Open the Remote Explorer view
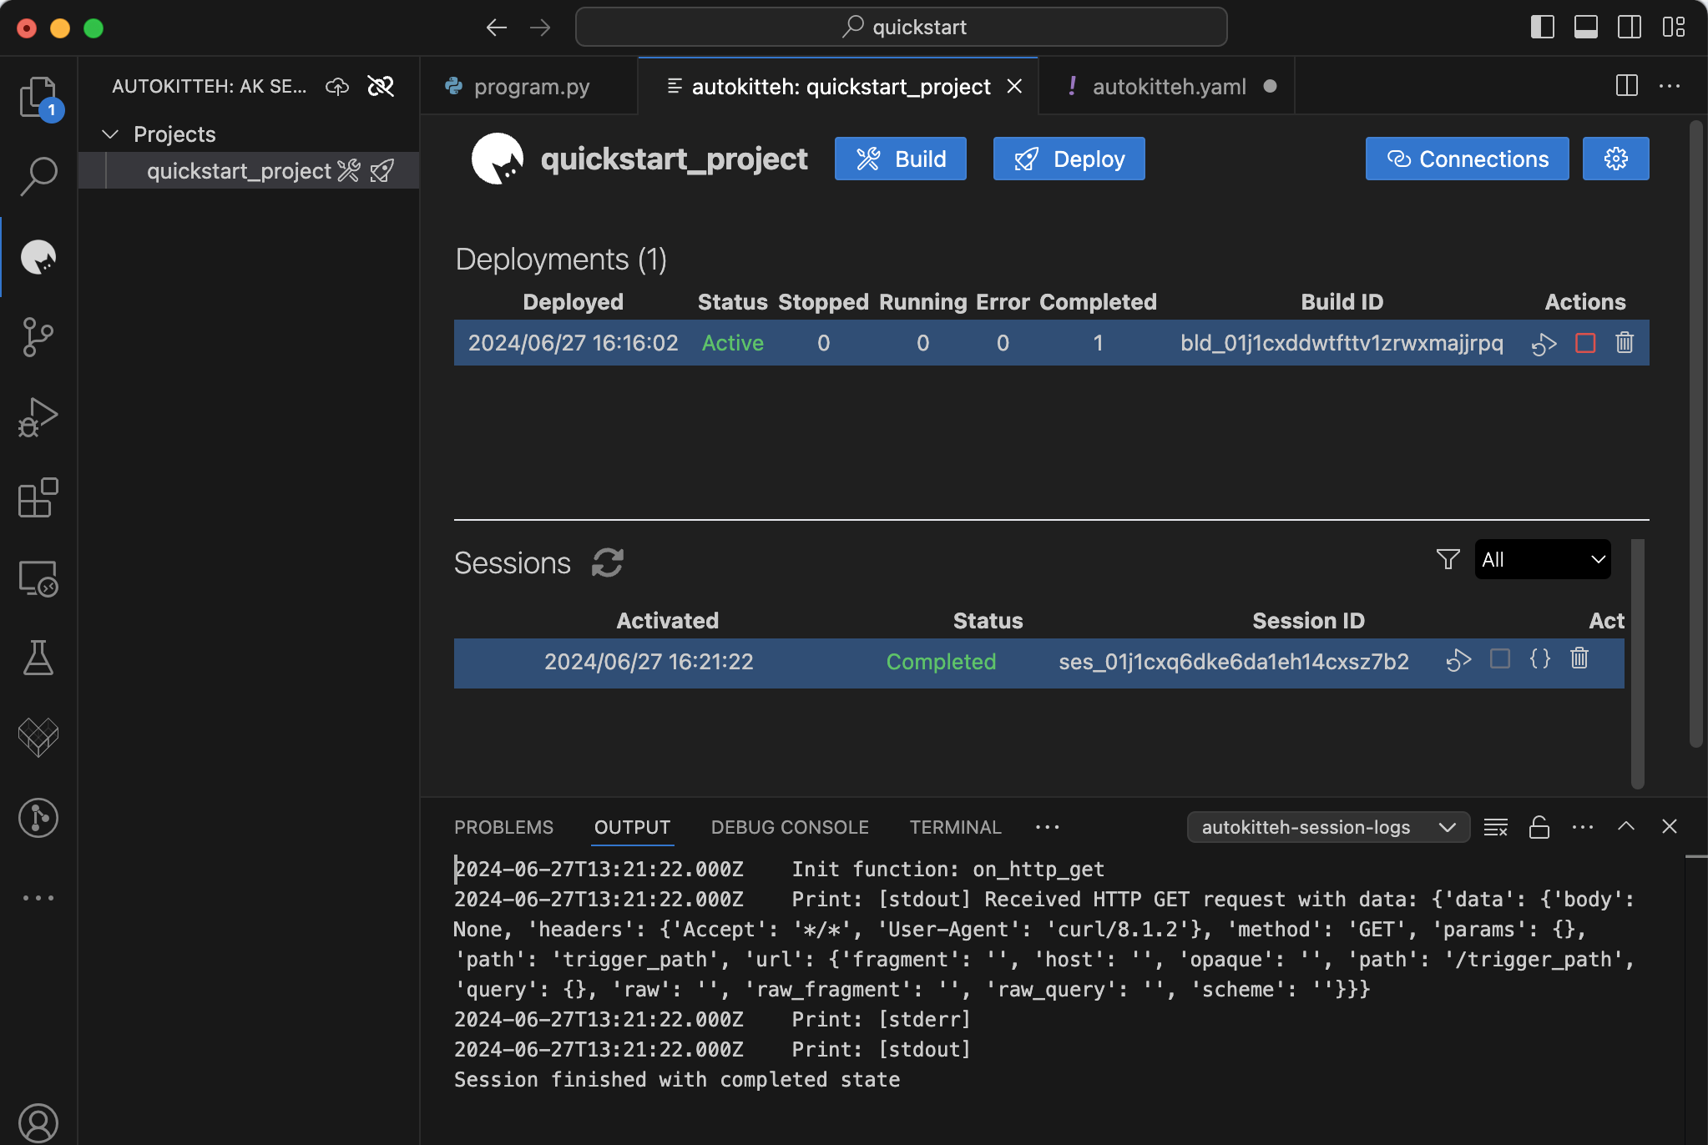Image resolution: width=1708 pixels, height=1145 pixels. 38,578
